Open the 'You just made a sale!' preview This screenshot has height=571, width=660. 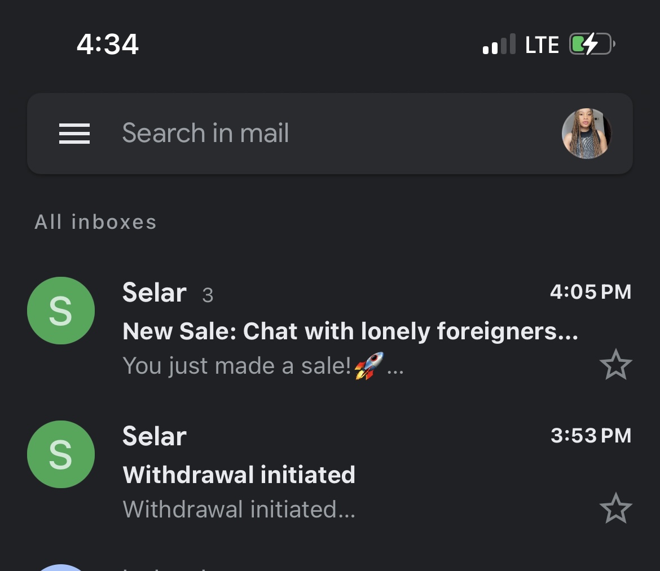click(263, 366)
